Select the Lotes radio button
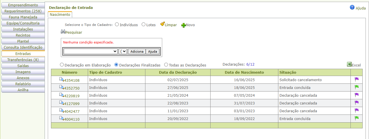 tap(143, 25)
